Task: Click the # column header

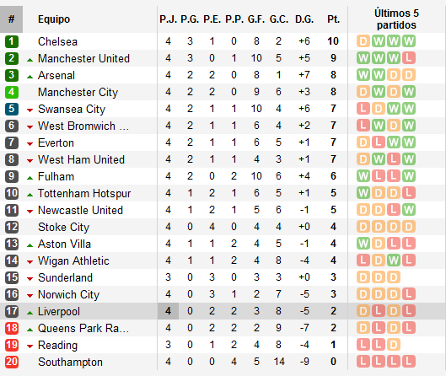Action: 11,19
